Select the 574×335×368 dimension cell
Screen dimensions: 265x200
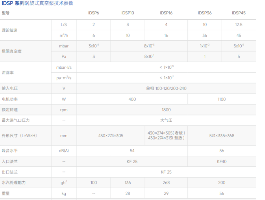point(222,136)
